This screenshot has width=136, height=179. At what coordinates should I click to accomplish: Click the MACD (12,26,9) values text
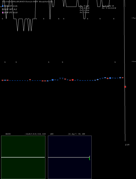(35, 134)
